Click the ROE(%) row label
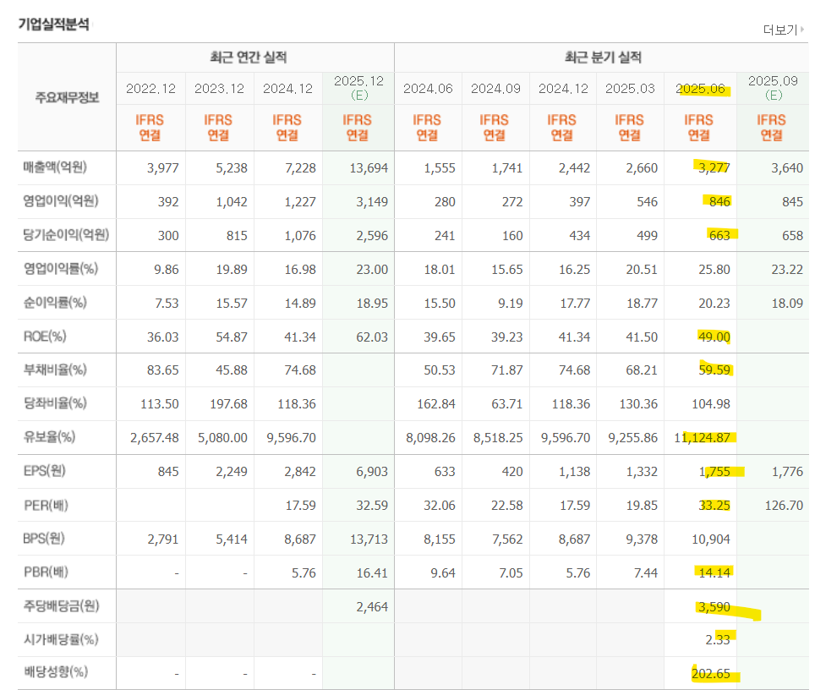815x690 pixels. coord(45,337)
